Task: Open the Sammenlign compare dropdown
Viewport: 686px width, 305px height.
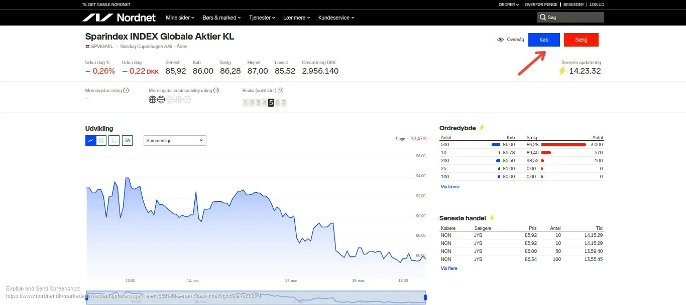Action: coord(175,141)
